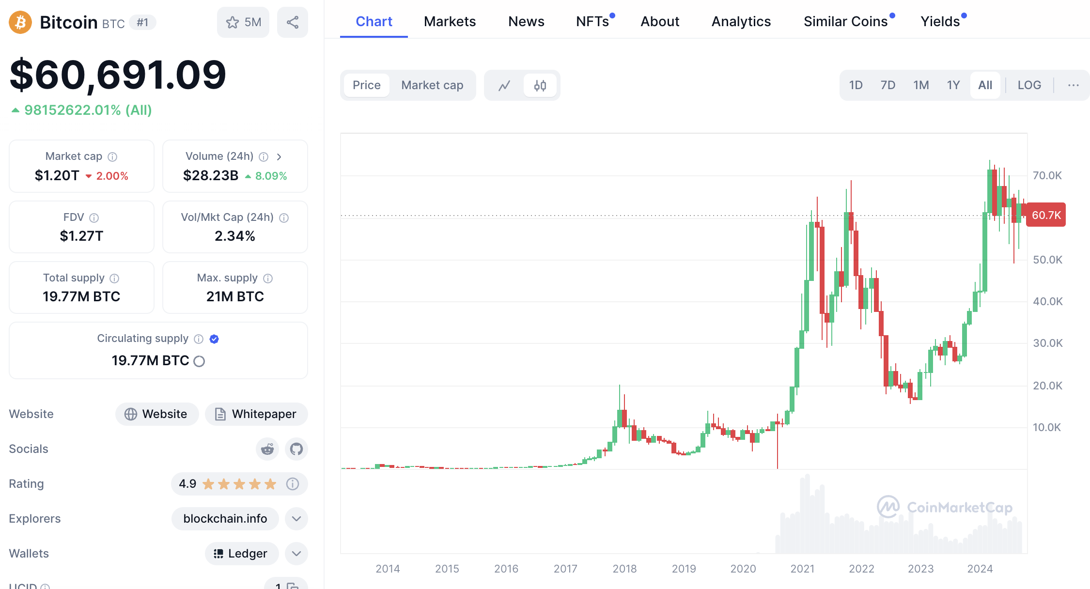Open Ledger wallet link

click(x=242, y=554)
